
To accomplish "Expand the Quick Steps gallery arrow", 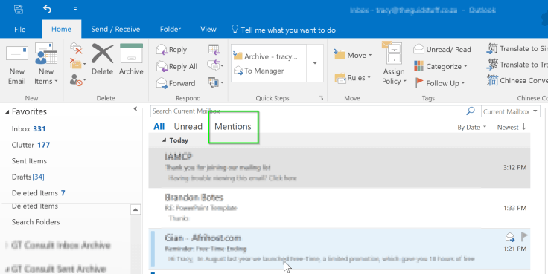I will (x=315, y=63).
